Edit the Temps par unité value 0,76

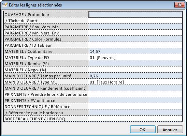pyautogui.click(x=135, y=76)
